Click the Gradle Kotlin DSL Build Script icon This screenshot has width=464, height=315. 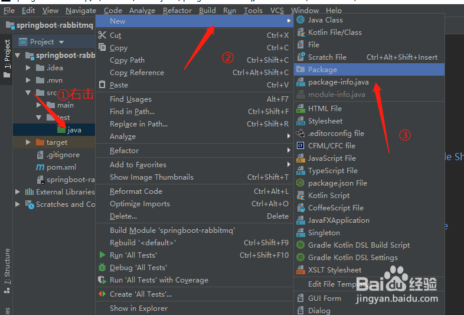(300, 245)
